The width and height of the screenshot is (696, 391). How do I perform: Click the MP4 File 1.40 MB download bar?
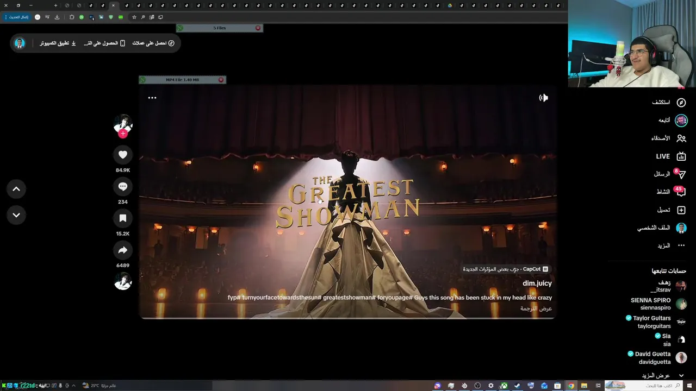pos(182,80)
